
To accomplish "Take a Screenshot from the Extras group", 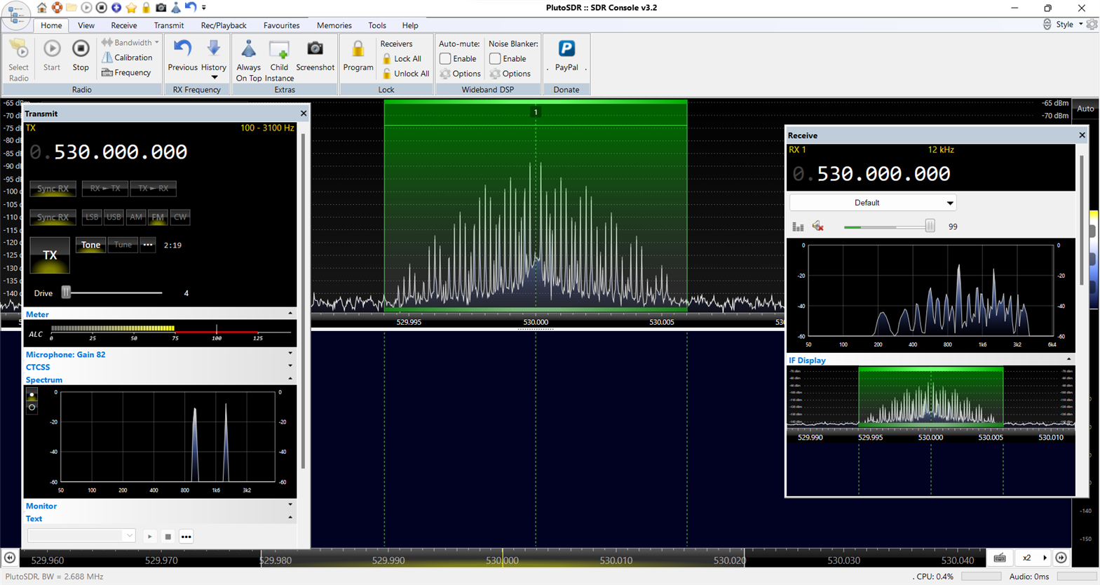I will (x=315, y=56).
